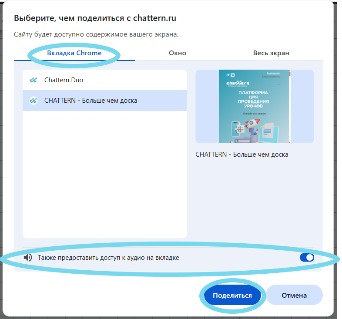The image size is (342, 319).
Task: Click the caption under the preview thumbnail
Action: [241, 154]
